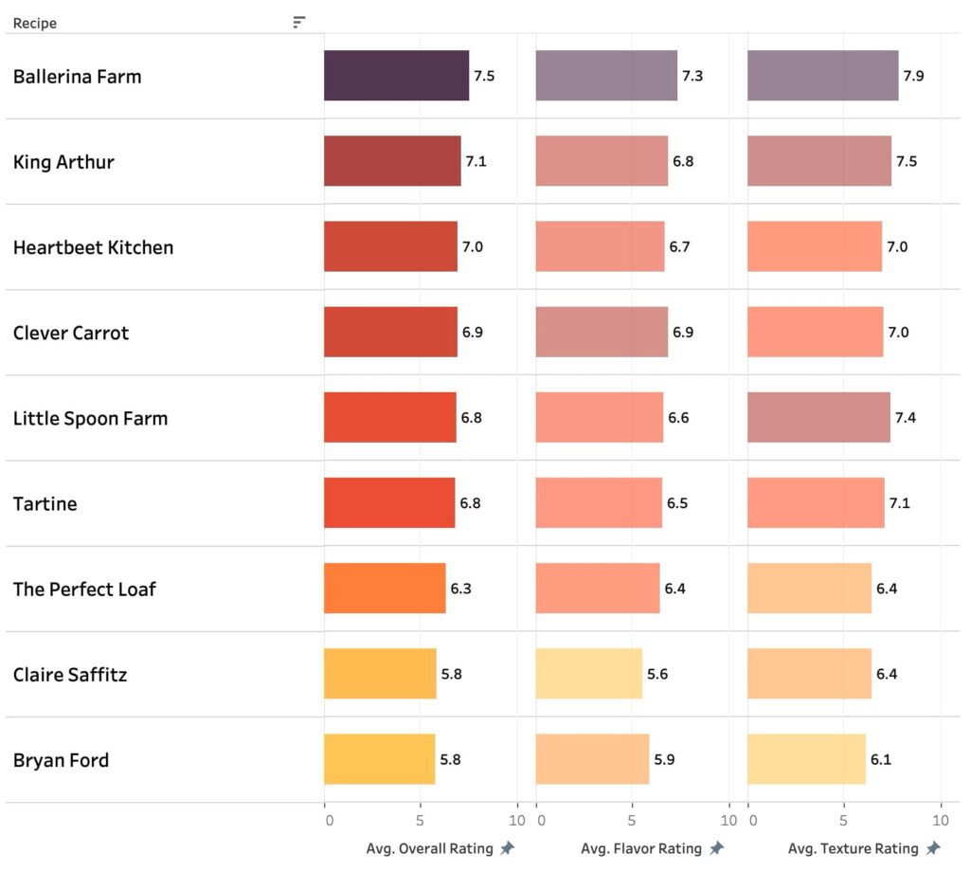This screenshot has height=871, width=970.
Task: Select Ballerina Farm overall rating bar
Action: (x=396, y=76)
